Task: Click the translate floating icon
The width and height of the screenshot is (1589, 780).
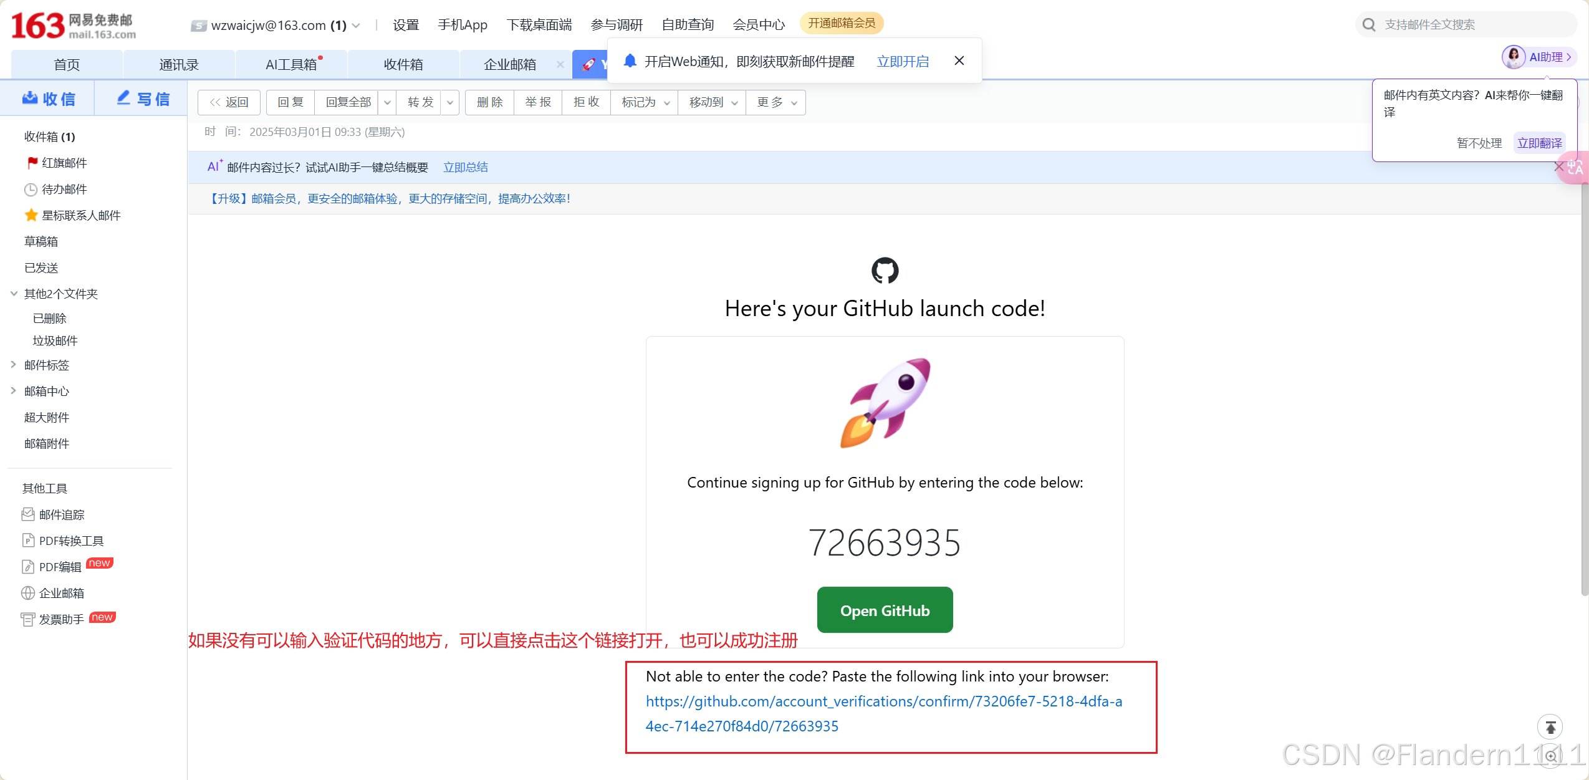Action: point(1575,167)
